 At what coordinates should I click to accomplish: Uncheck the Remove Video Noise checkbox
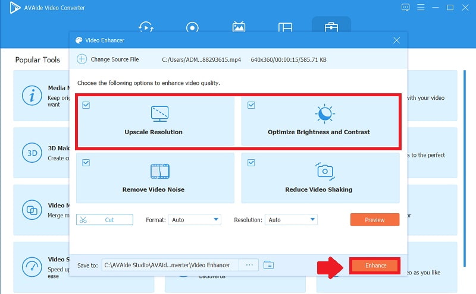point(86,163)
